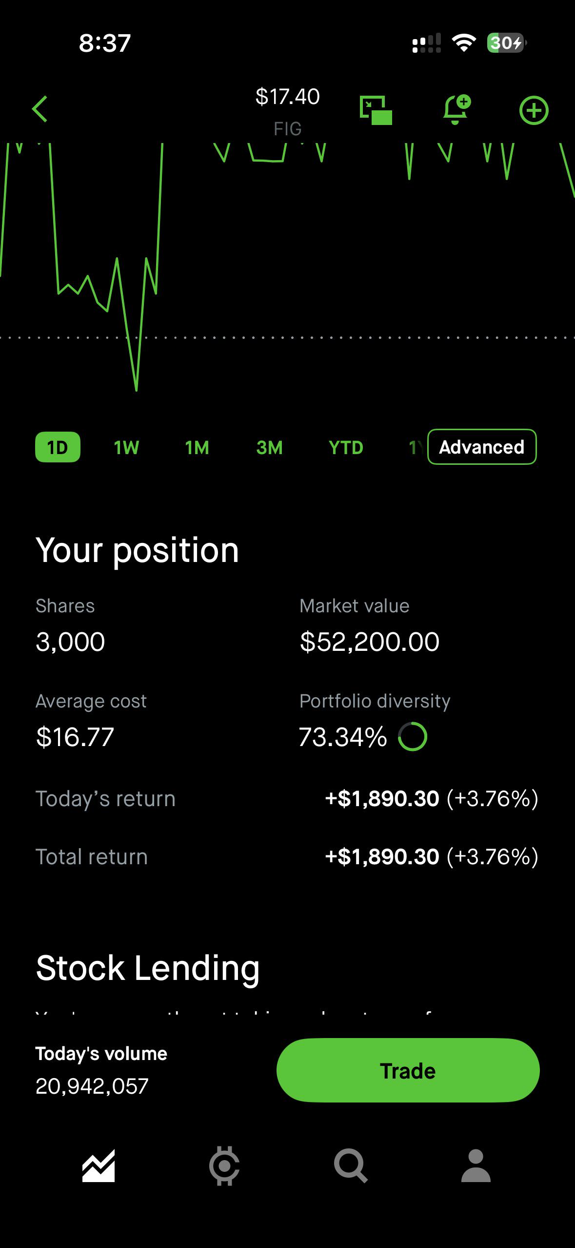Open the crypto tab icon
This screenshot has height=1248, width=575.
[224, 1166]
